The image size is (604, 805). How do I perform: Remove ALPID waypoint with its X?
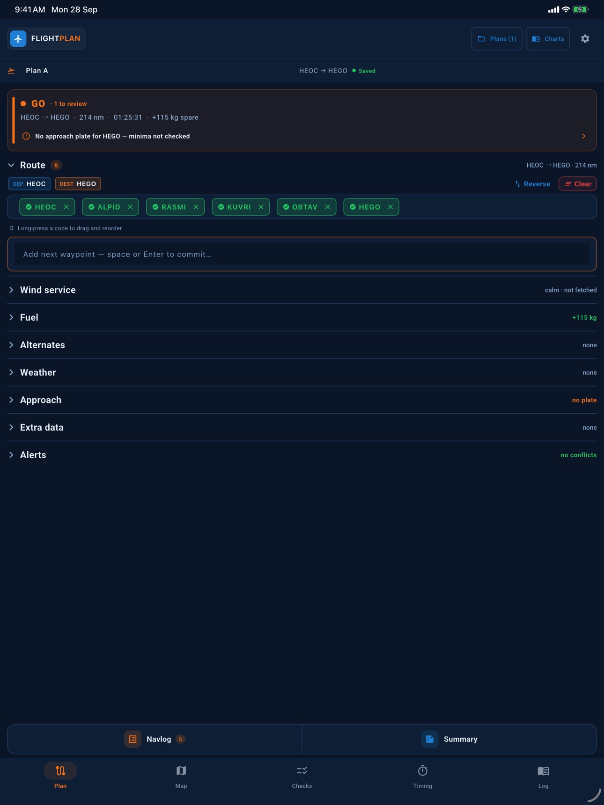pos(130,207)
